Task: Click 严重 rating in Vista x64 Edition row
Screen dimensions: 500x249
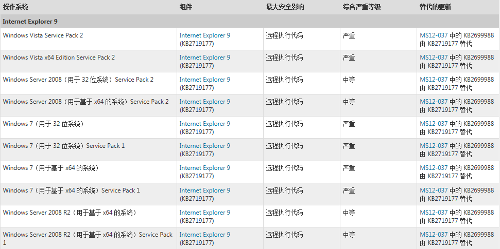Action: 349,58
